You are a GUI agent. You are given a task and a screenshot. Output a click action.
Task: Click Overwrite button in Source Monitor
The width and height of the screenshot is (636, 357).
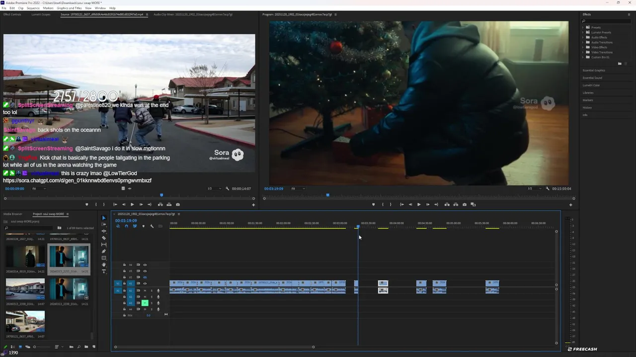pos(169,204)
